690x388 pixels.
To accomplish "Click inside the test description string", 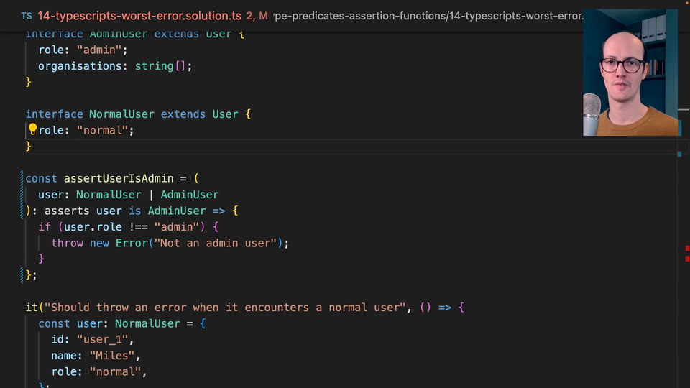I will [216, 308].
